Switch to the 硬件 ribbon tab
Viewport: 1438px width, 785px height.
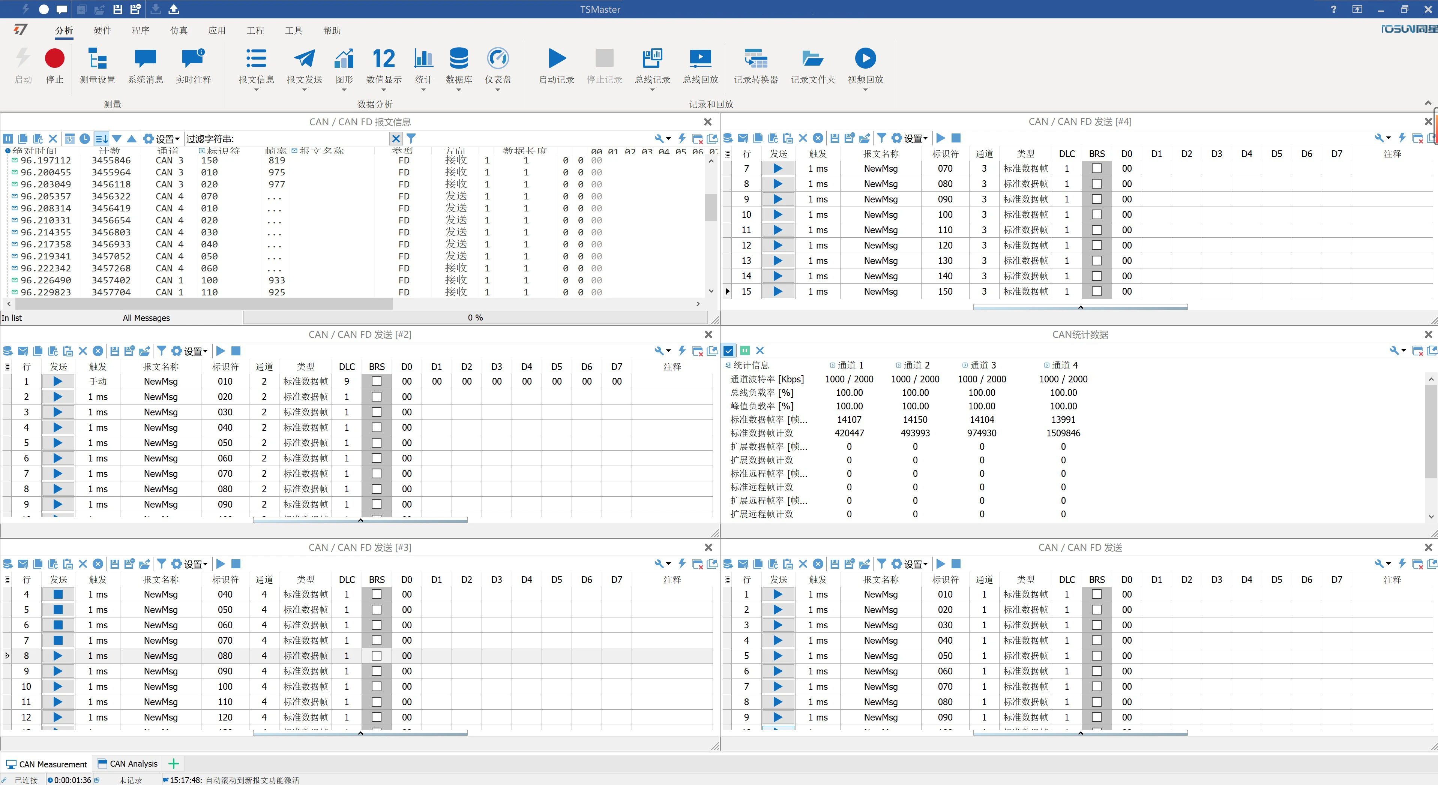click(102, 31)
